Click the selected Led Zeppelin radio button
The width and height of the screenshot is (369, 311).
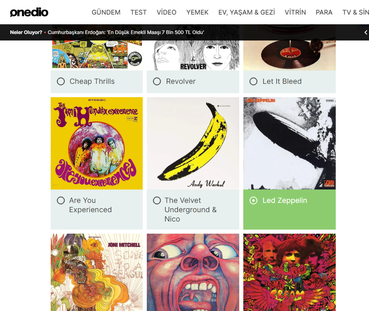click(253, 200)
